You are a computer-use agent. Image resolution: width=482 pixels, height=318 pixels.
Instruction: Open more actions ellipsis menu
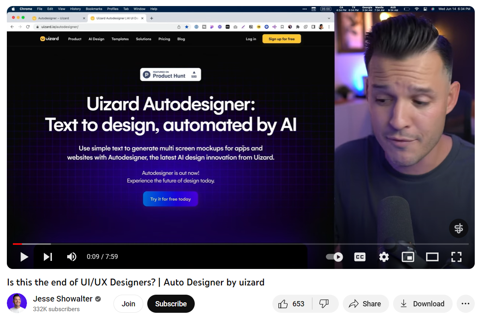pos(466,304)
